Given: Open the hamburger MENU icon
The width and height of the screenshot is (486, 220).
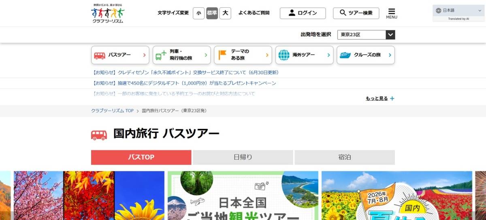Looking at the screenshot, I should [391, 13].
